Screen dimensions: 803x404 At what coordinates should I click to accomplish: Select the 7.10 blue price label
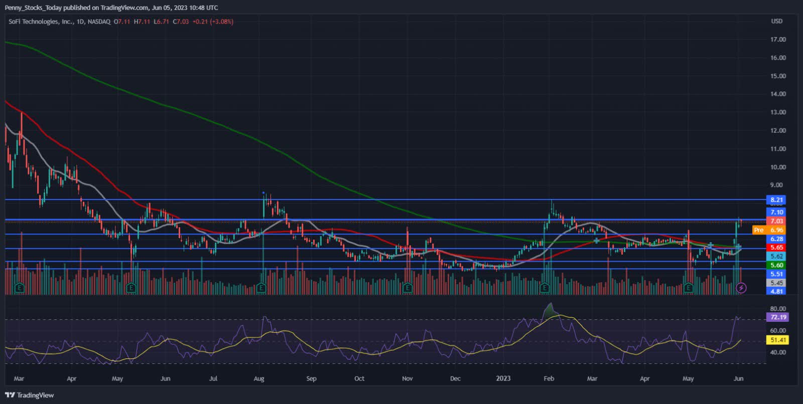[776, 212]
